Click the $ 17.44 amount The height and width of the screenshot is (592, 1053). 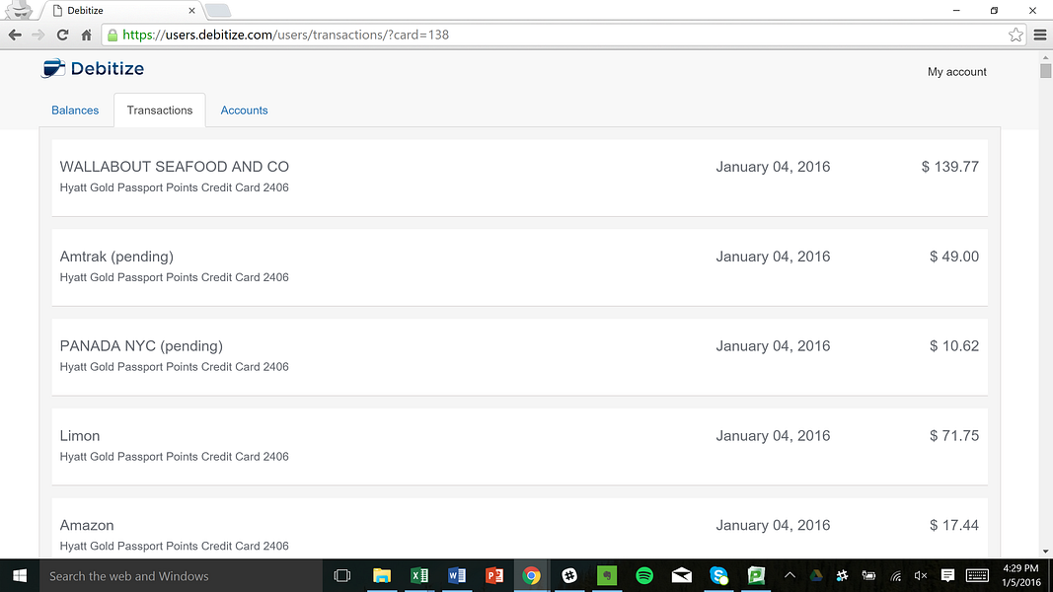954,525
